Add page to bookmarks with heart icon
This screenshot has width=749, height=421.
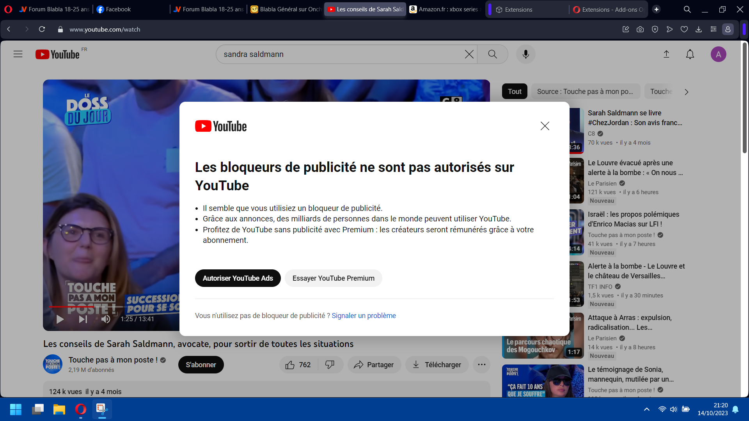click(684, 29)
